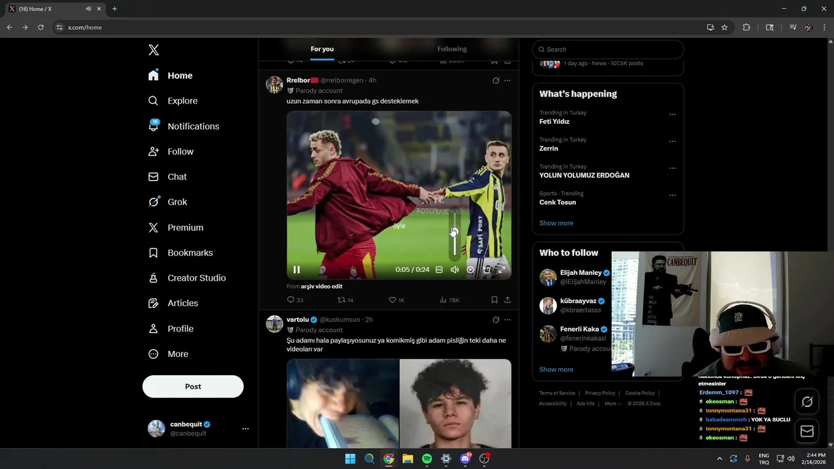Open Chrome extensions menu
Image resolution: width=834 pixels, height=469 pixels.
(x=747, y=27)
